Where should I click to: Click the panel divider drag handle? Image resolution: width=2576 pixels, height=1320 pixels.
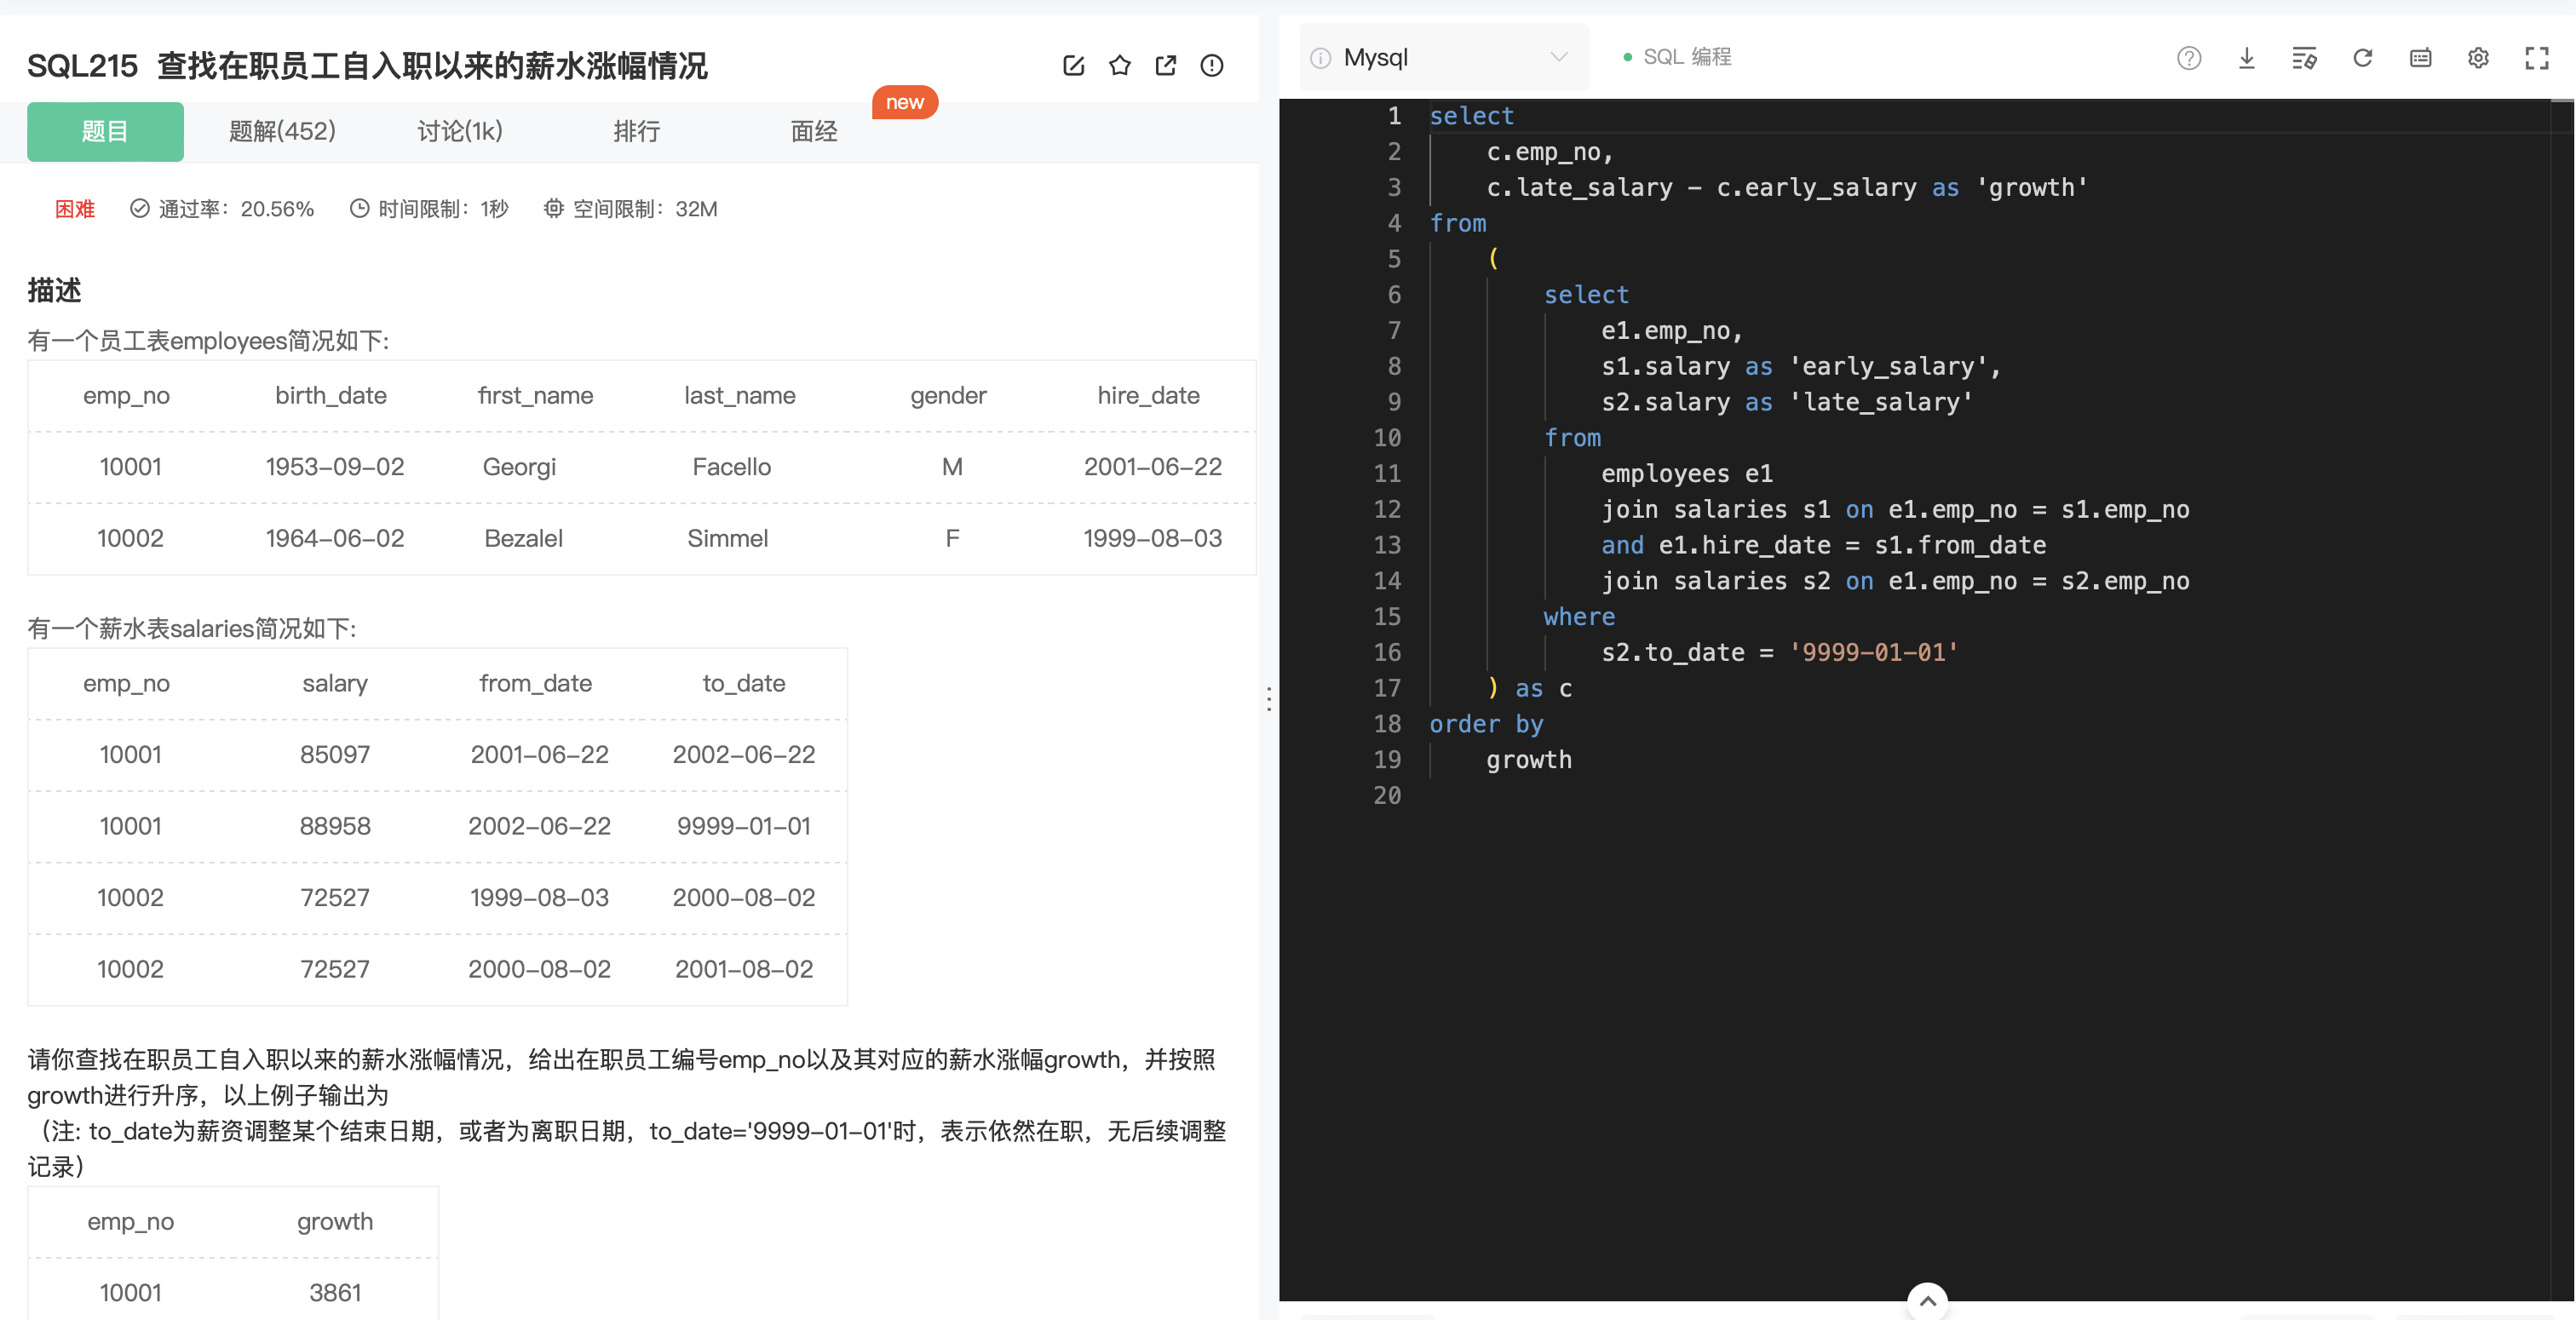[1269, 698]
